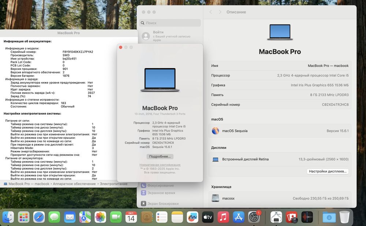
Task: Open Maps from the Dock
Action: pos(85,217)
